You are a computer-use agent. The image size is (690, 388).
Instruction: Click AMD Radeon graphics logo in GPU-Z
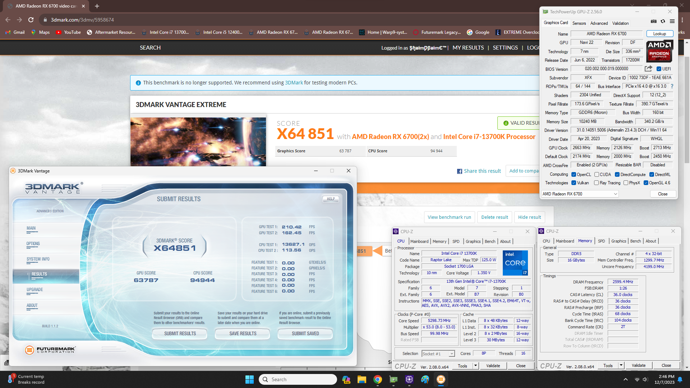pos(659,51)
